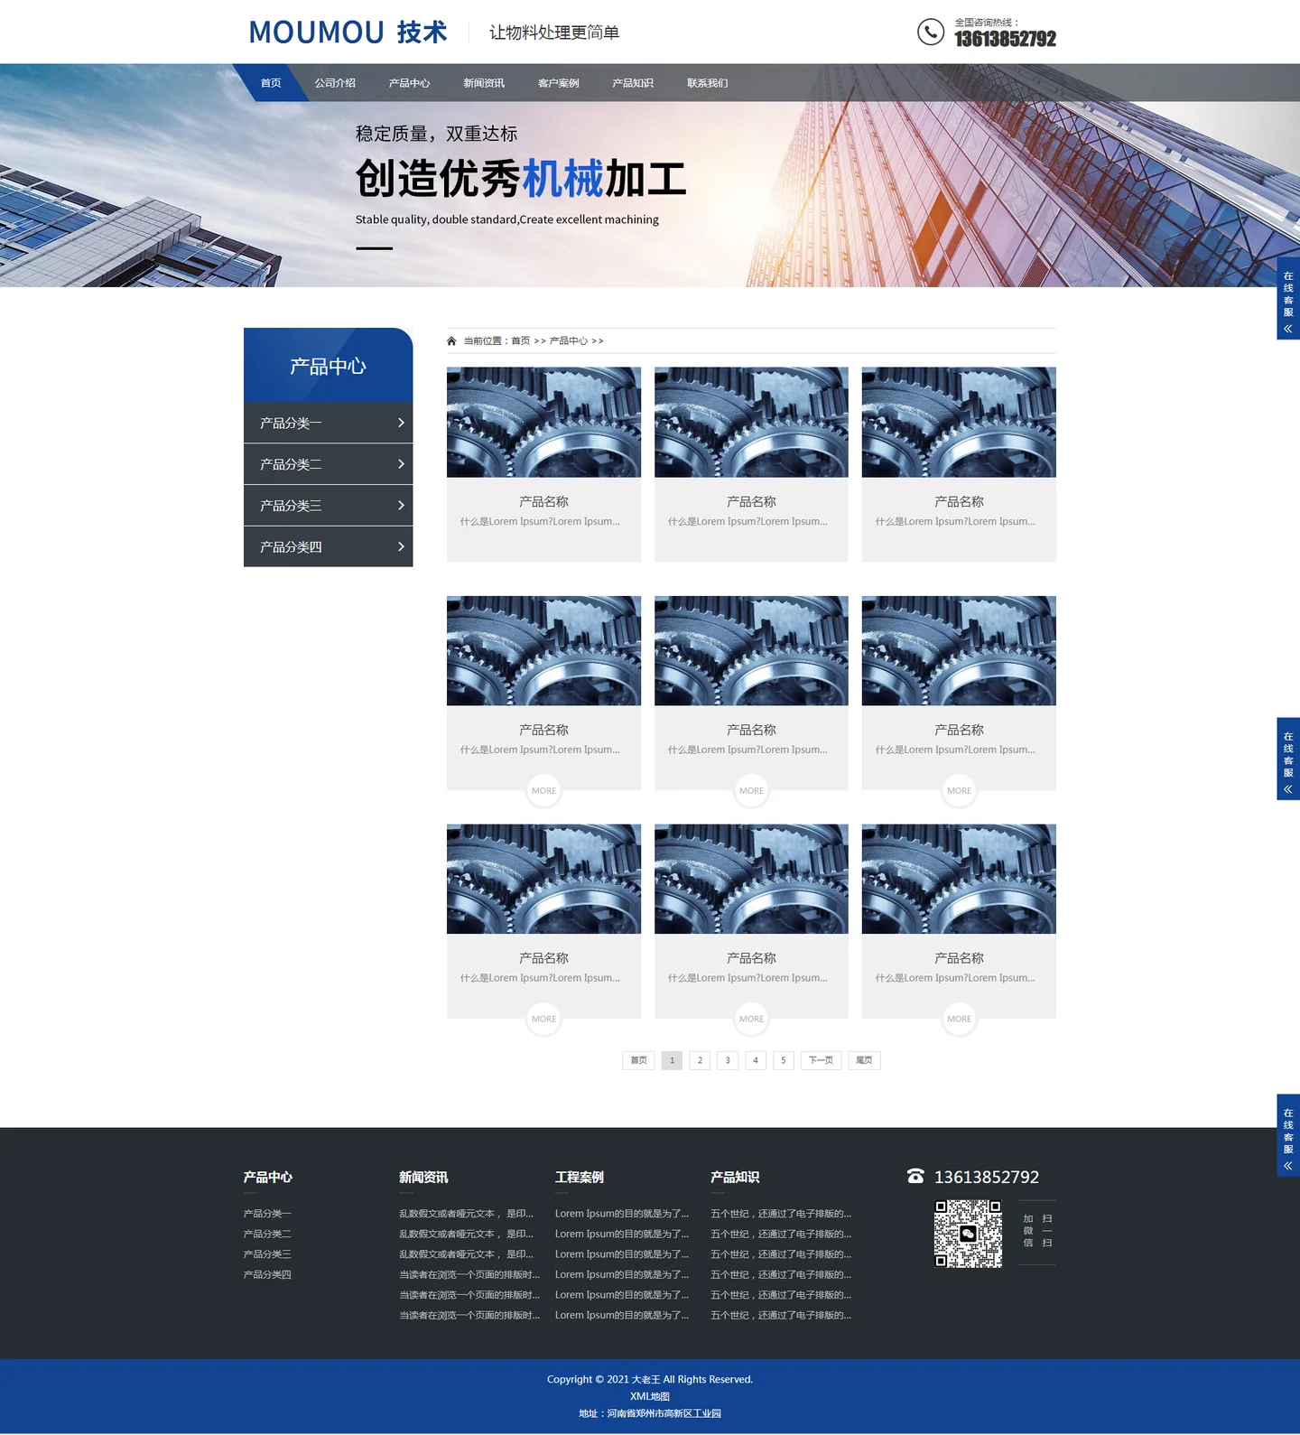
Task: Expand the 产品分类三 chevron arrow
Action: coord(401,506)
